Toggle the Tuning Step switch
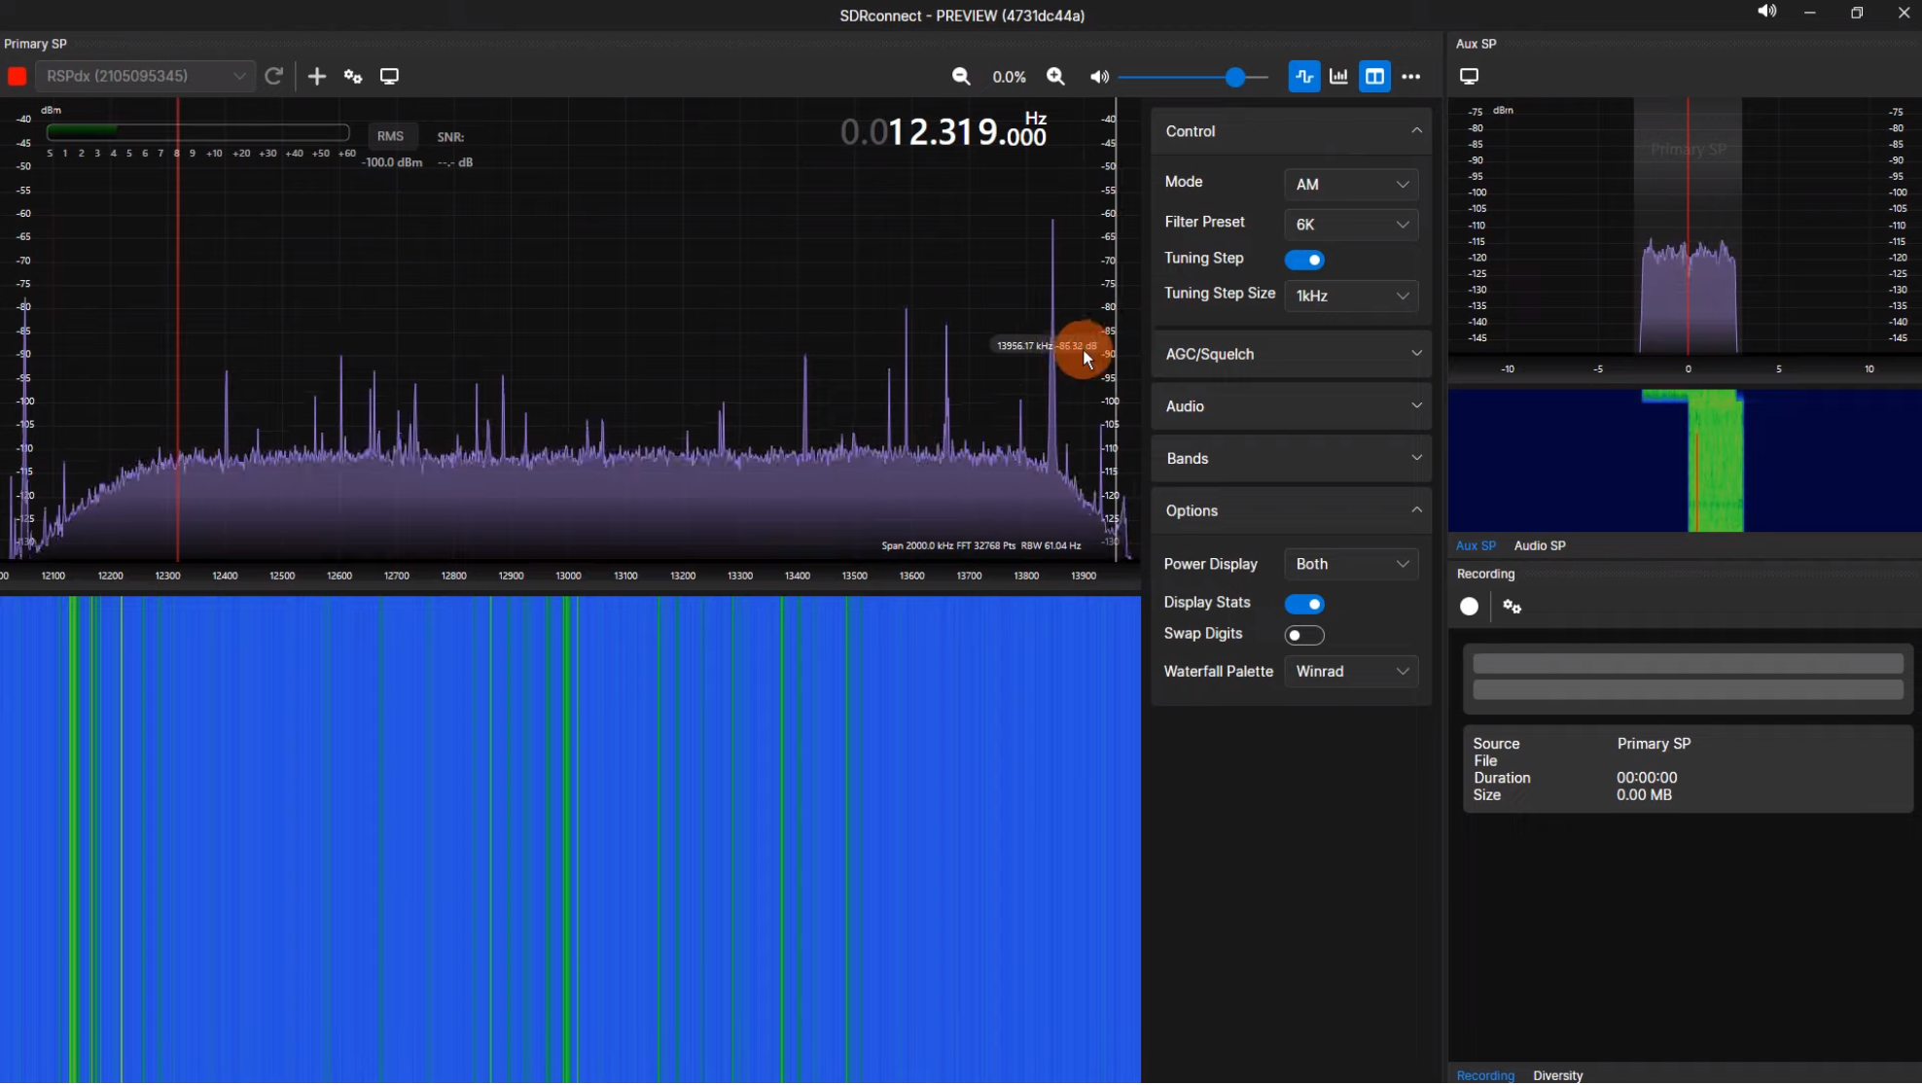 1304,260
